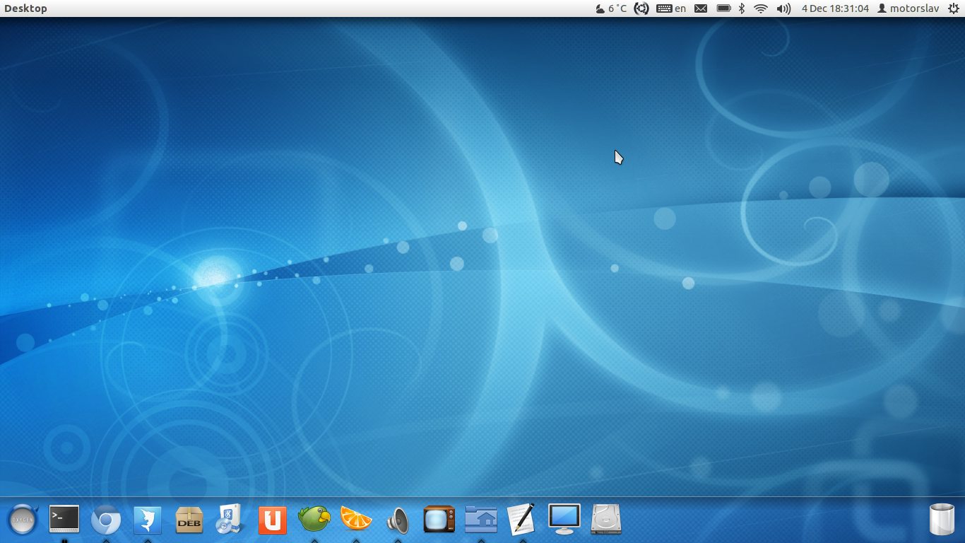Screen dimensions: 965x543
Task: Open the retro TV icon in dock
Action: click(x=439, y=520)
